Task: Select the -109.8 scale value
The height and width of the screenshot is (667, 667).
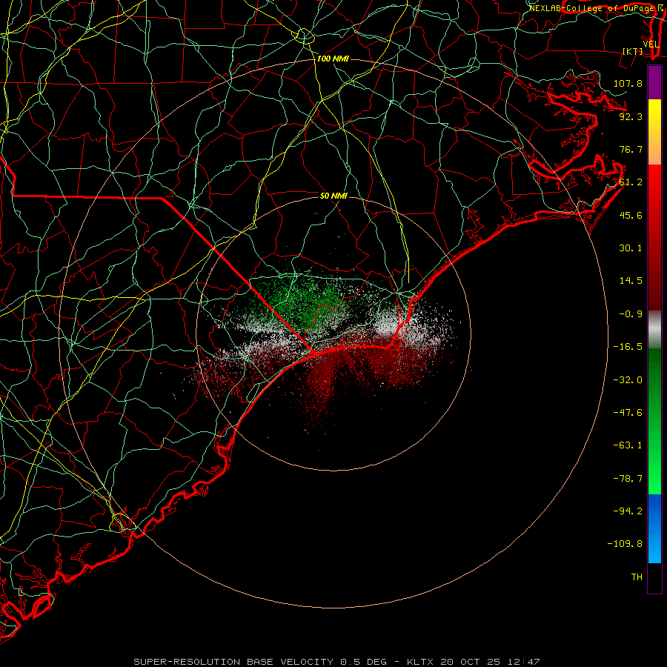Action: pos(625,544)
